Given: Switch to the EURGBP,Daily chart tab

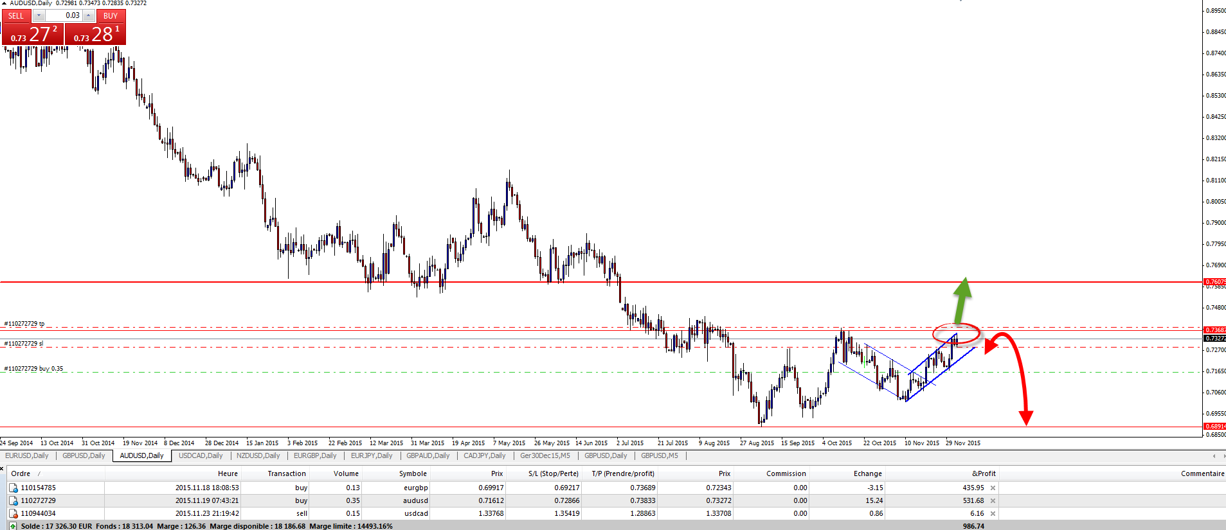Looking at the screenshot, I should 315,455.
